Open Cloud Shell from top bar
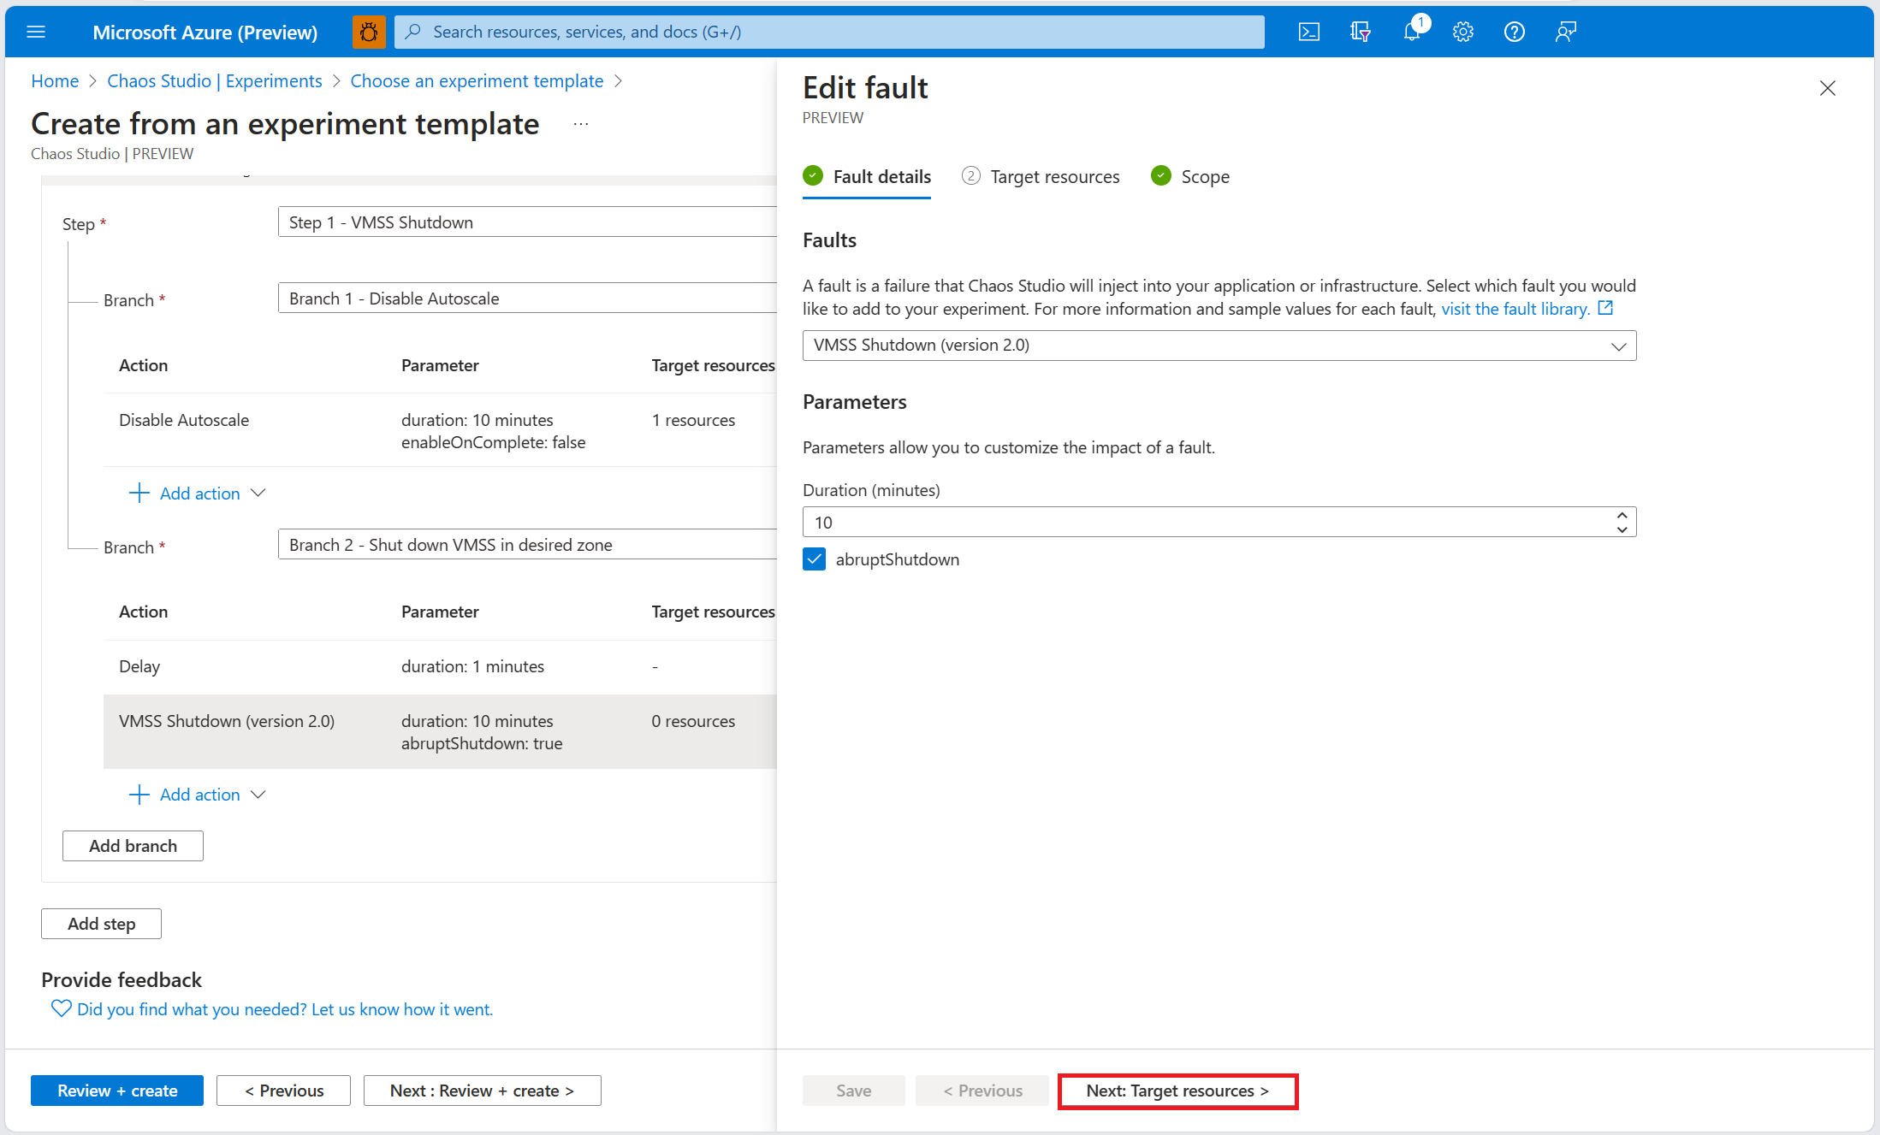Screen dimensions: 1880x1135 tap(1308, 32)
